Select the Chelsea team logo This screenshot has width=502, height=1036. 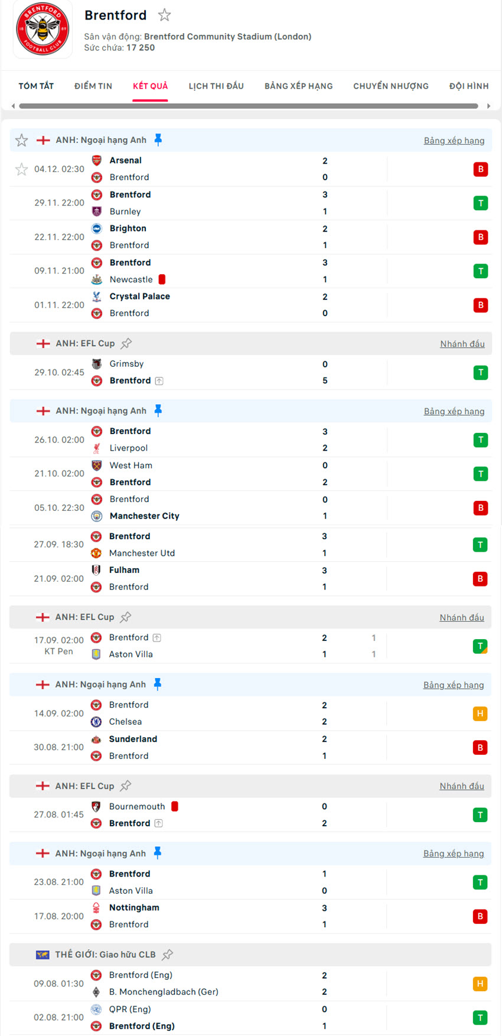(x=96, y=722)
